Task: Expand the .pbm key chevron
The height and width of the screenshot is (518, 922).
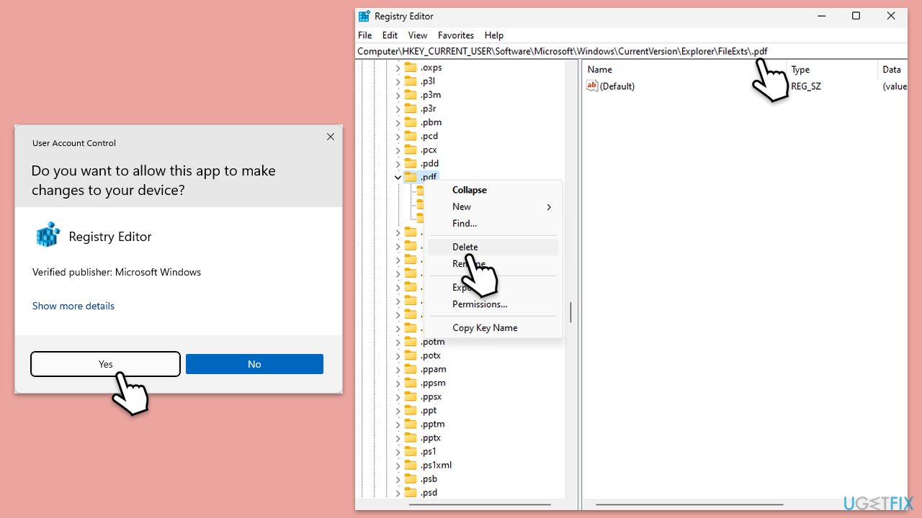Action: [398, 122]
